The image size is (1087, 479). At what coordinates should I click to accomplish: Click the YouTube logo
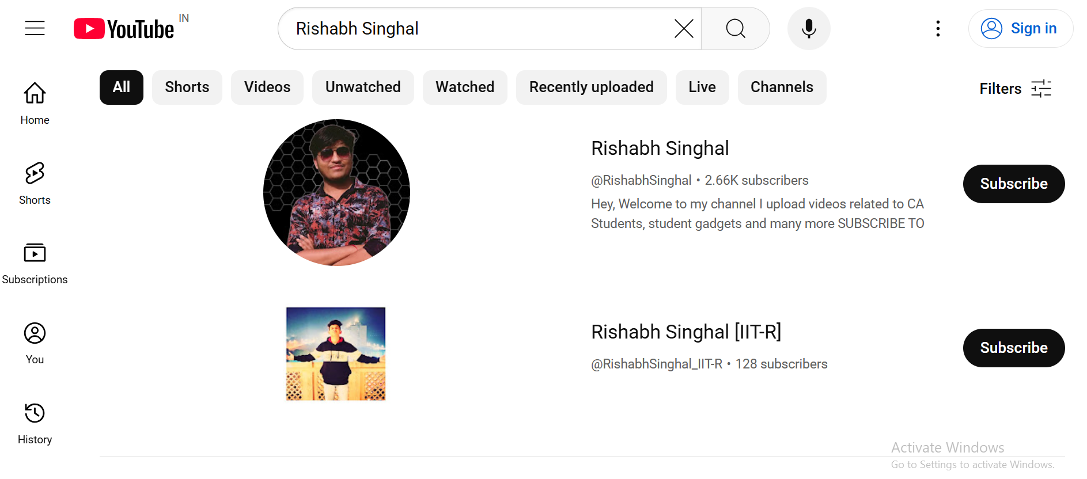click(x=124, y=29)
